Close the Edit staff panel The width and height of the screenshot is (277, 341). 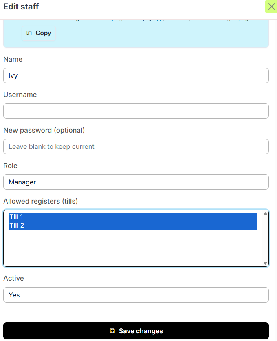click(x=271, y=7)
